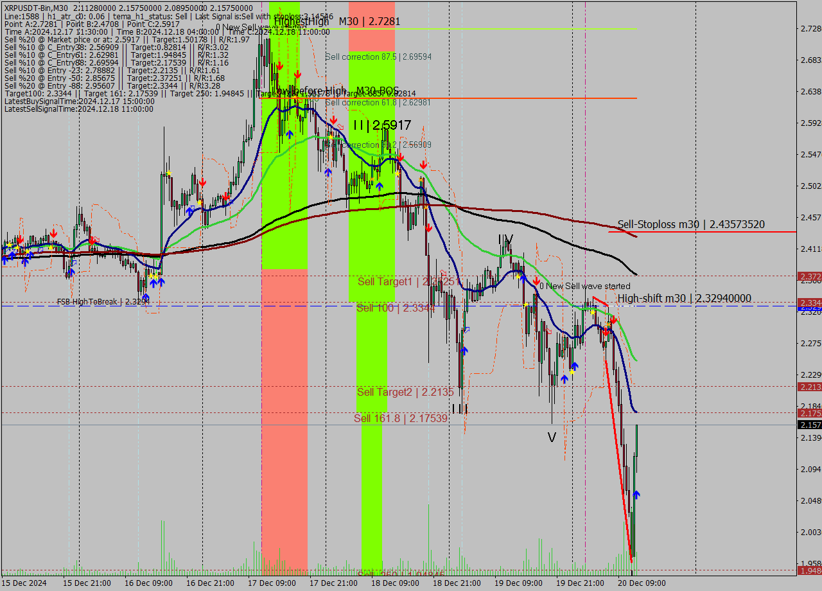Image resolution: width=822 pixels, height=591 pixels.
Task: Click the 'Sell %10 @ C_Entry38: 2.56909' line
Action: [116, 47]
